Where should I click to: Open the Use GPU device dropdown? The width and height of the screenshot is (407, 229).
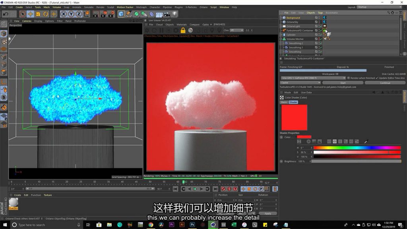[312, 78]
